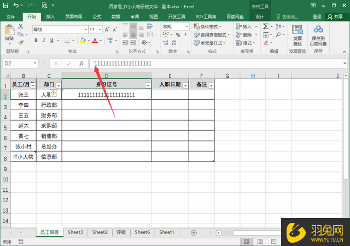This screenshot has width=350, height=246.
Task: Add a new sheet with the plus icon
Action: (194, 233)
